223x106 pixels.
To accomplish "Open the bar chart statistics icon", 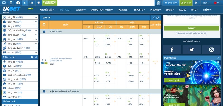I will (x=31, y=3).
